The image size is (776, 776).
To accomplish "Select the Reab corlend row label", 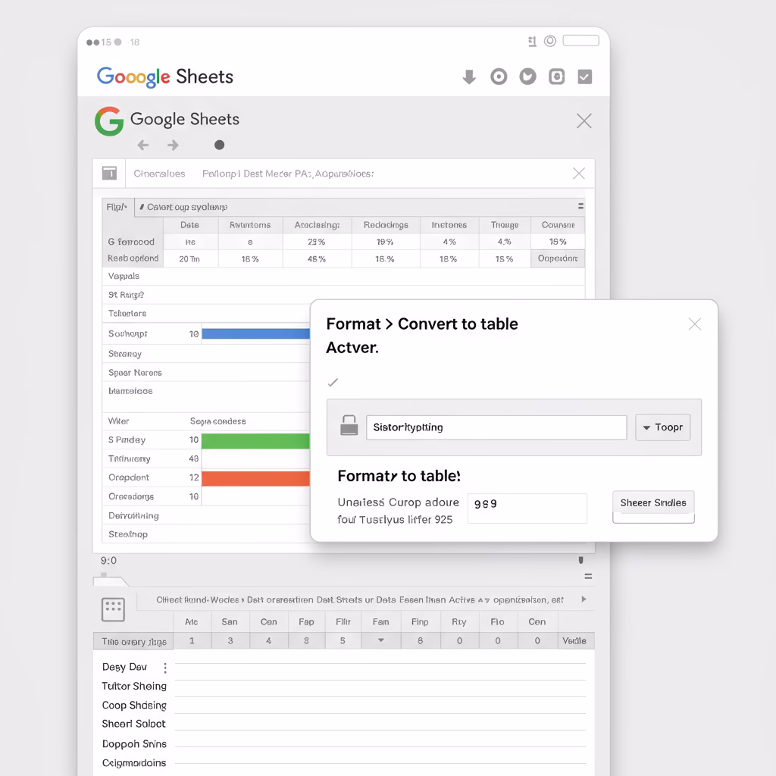I will click(x=133, y=258).
